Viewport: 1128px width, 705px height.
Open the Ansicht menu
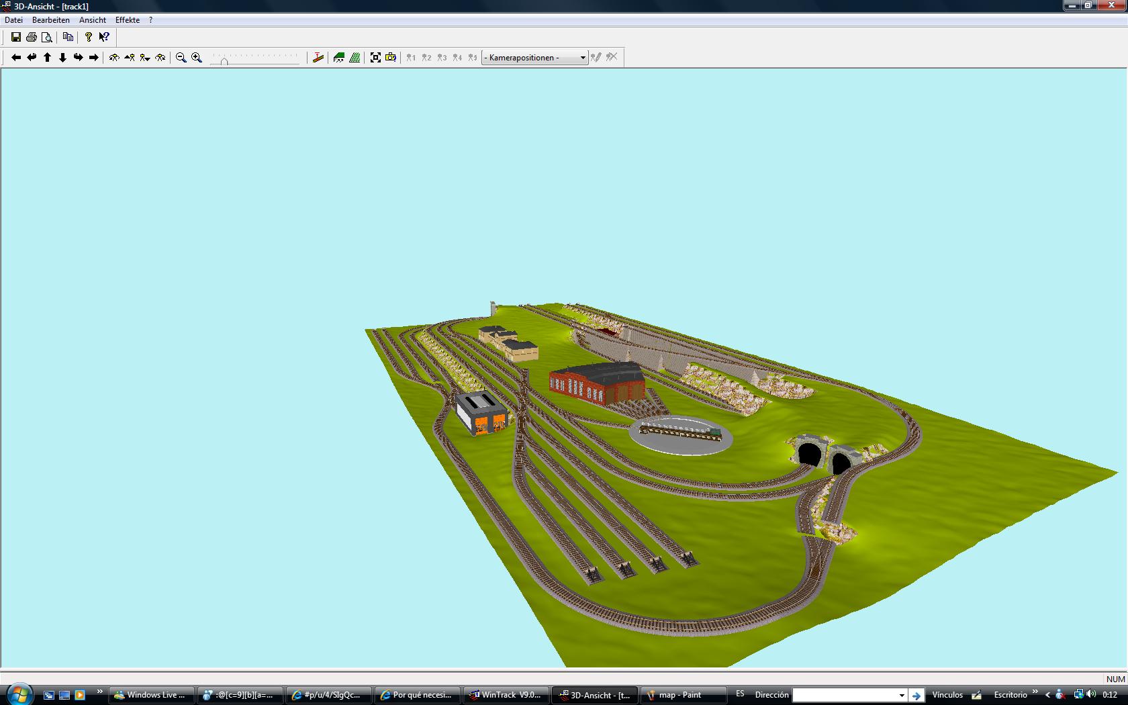(93, 20)
